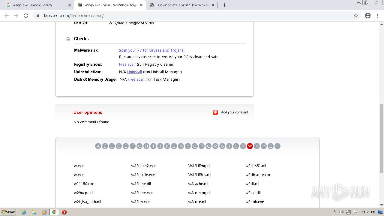
Task: Open the w29ncpa.dll file entry
Action: (x=84, y=193)
